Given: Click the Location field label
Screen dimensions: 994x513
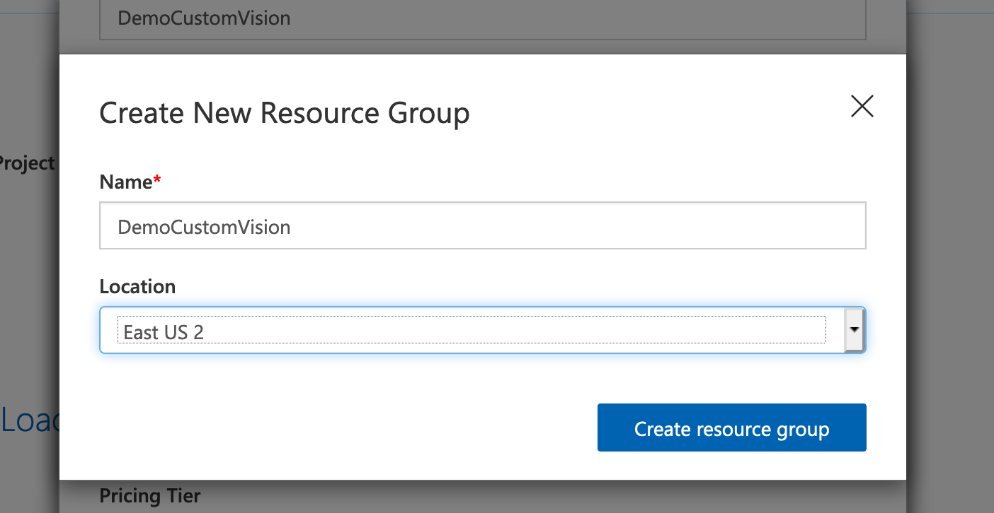Looking at the screenshot, I should (137, 287).
